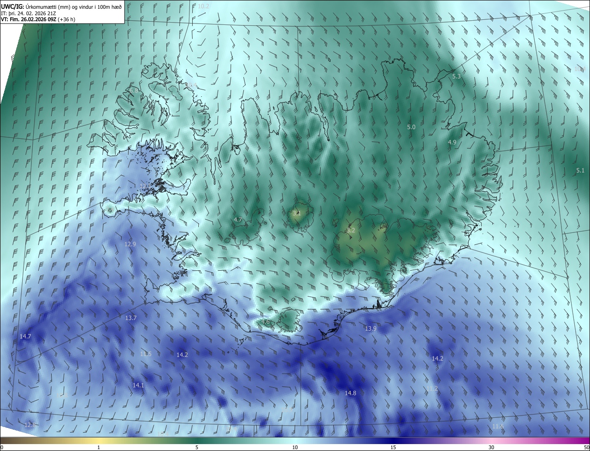Click the valid time line 'VT: Fim. 26.02.2026 09Z (+36 h)'
590x451 pixels.
coord(38,19)
